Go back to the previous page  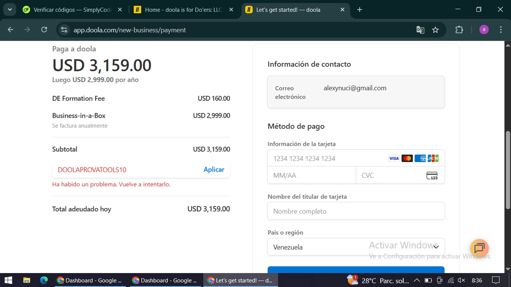[x=11, y=30]
